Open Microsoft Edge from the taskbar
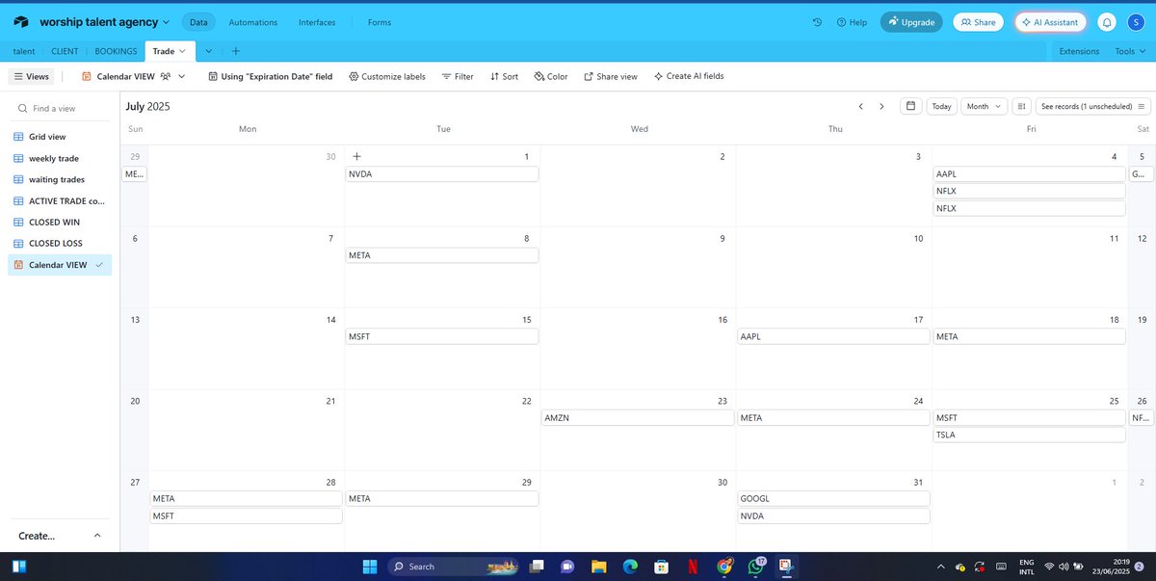This screenshot has height=581, width=1156. coord(630,567)
